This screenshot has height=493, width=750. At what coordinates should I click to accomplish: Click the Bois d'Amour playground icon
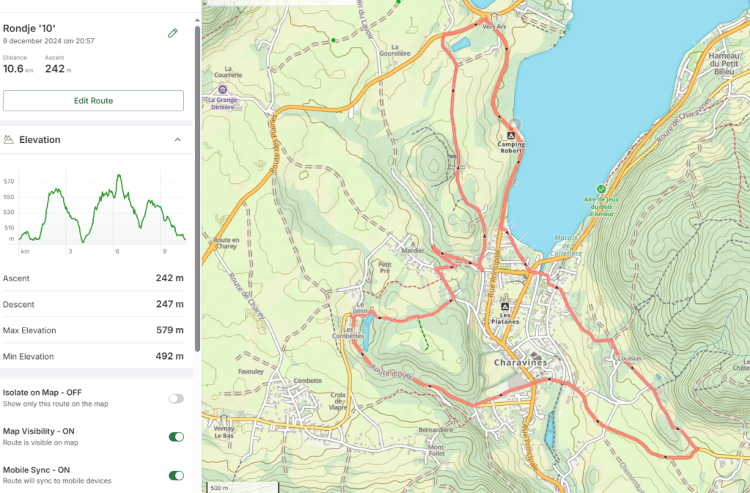(x=601, y=188)
